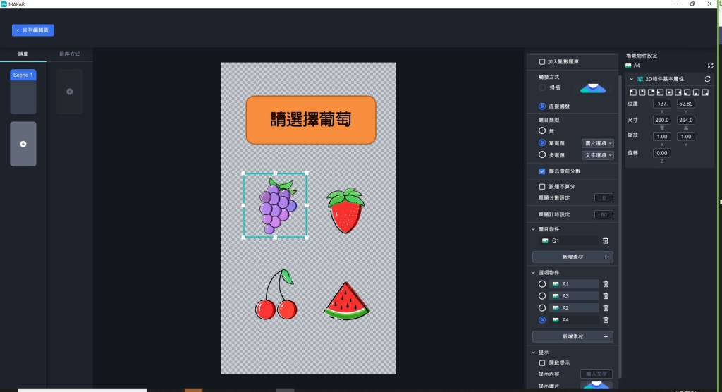Reset 2D物件基本屬性 with its refresh icon
Viewport: 722px width, 392px height.
[x=708, y=79]
